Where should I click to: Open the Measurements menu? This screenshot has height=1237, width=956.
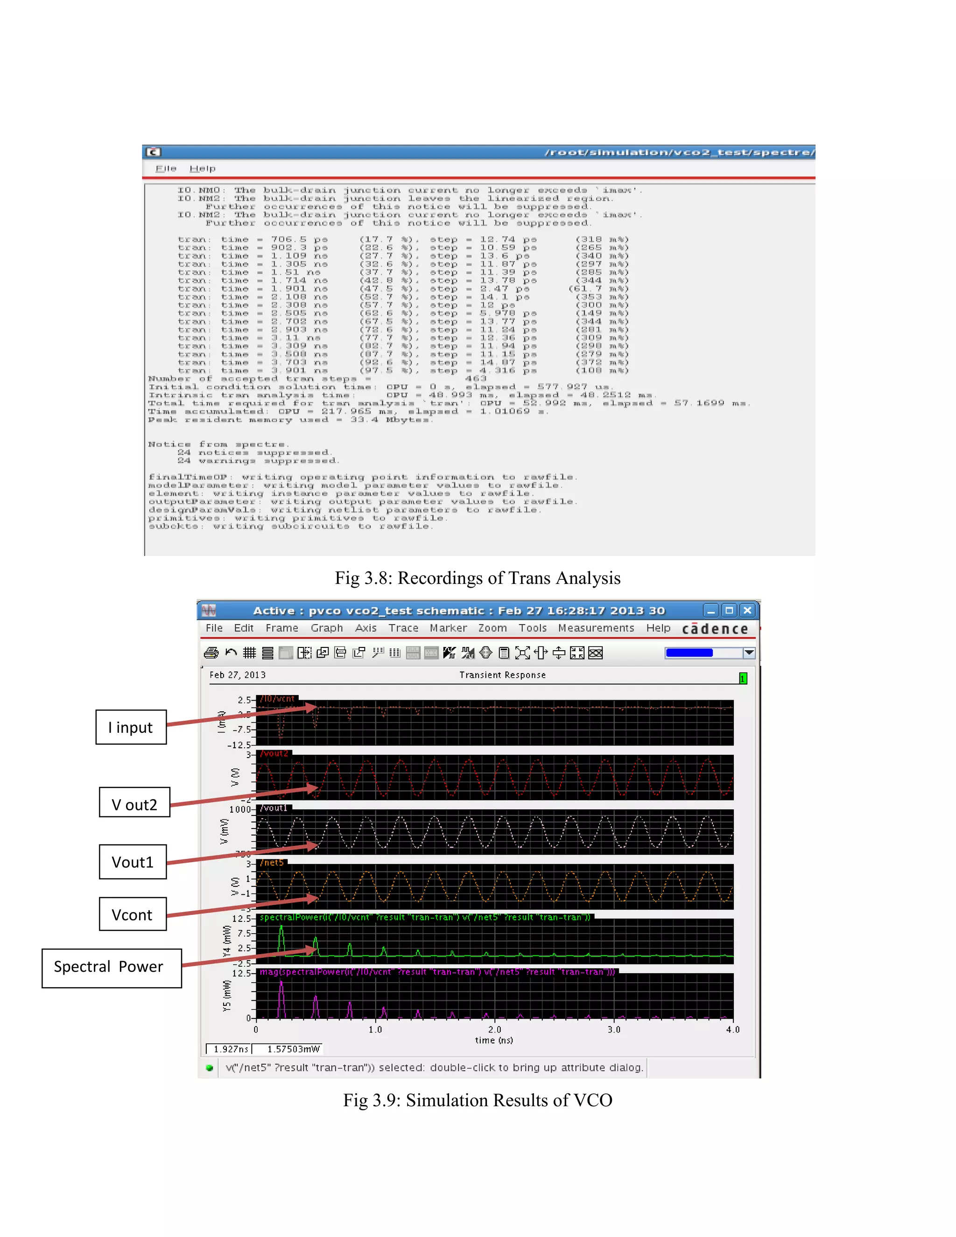(x=596, y=628)
